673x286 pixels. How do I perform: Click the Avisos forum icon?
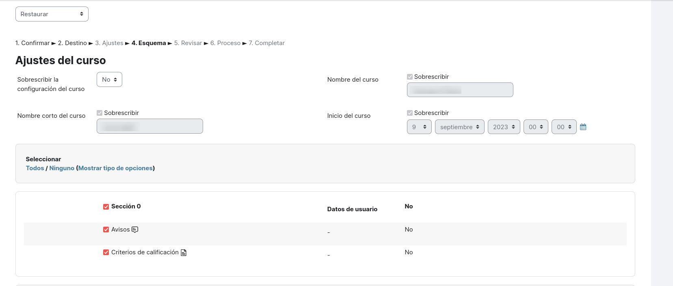click(x=135, y=230)
